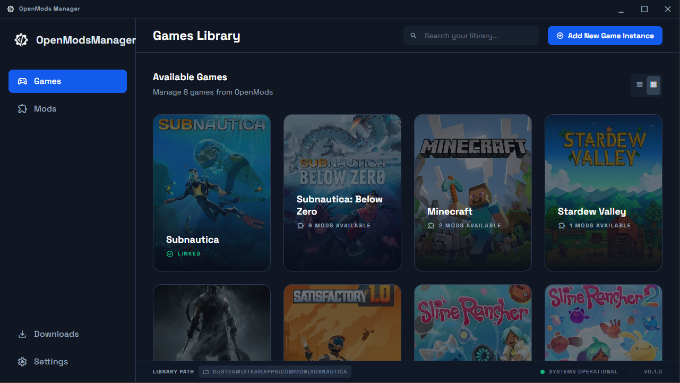This screenshot has height=383, width=680.
Task: Click the OpenModsManager logo icon in the sidebar
Action: point(21,40)
